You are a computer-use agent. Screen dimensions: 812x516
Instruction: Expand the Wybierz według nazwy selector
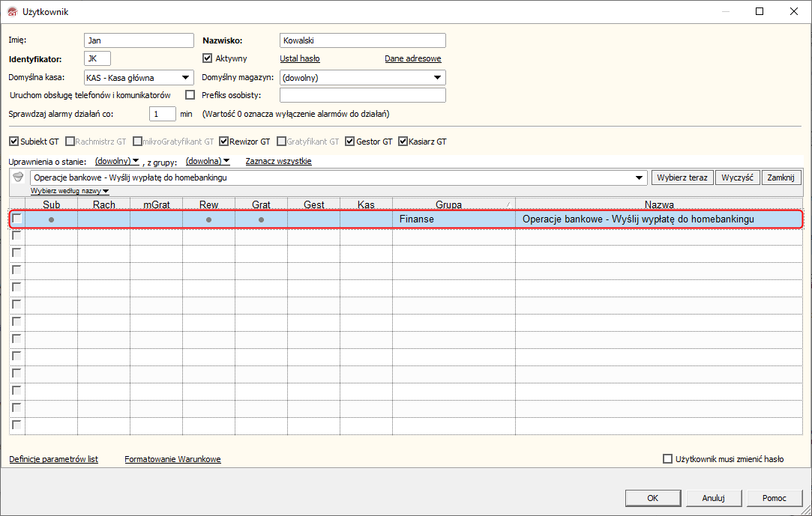(70, 191)
